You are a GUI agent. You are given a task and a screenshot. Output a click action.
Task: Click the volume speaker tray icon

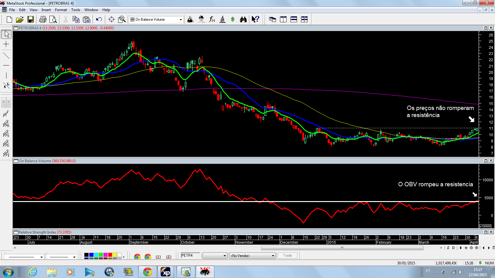coord(461,272)
